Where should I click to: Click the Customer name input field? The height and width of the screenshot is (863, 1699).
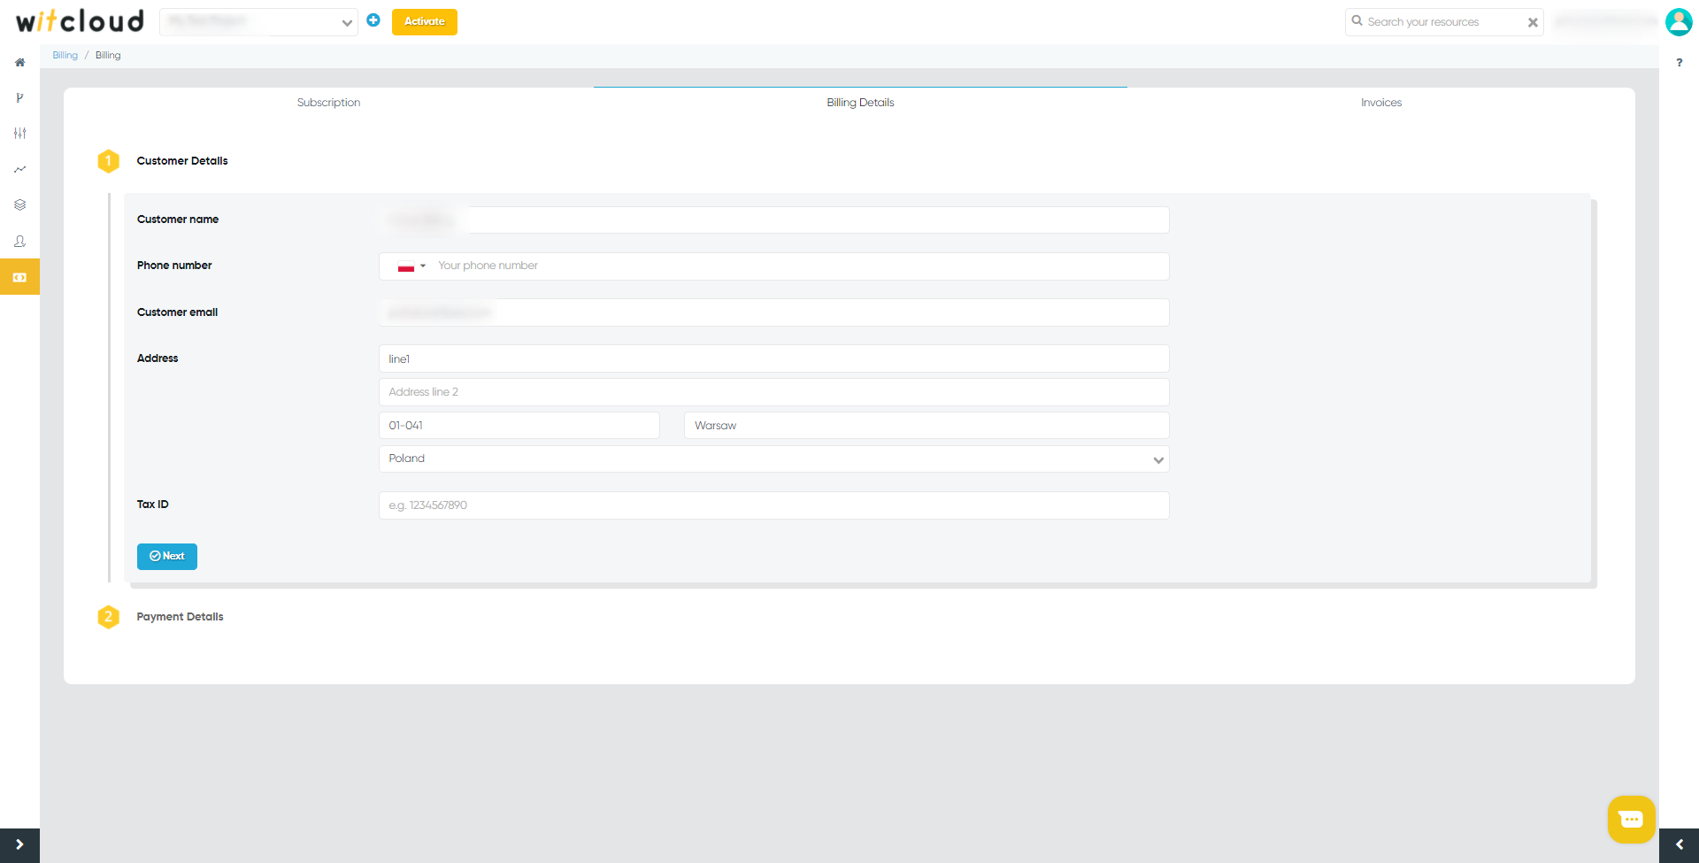[774, 220]
